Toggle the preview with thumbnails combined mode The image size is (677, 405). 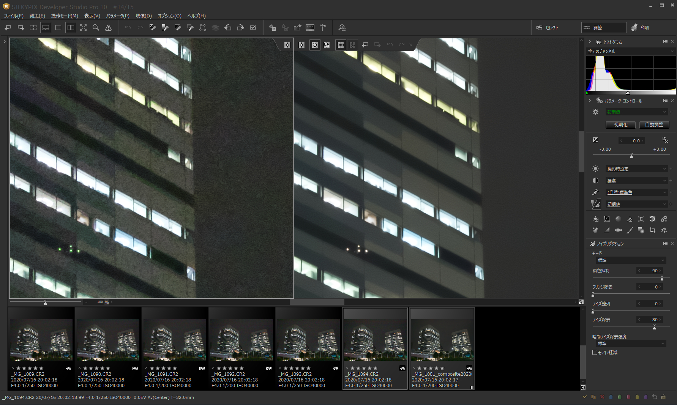coord(46,28)
